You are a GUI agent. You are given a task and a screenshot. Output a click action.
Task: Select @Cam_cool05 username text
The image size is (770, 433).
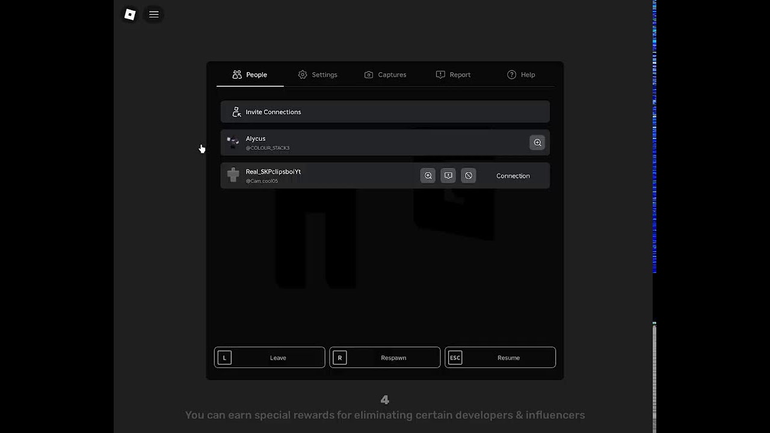(x=262, y=181)
